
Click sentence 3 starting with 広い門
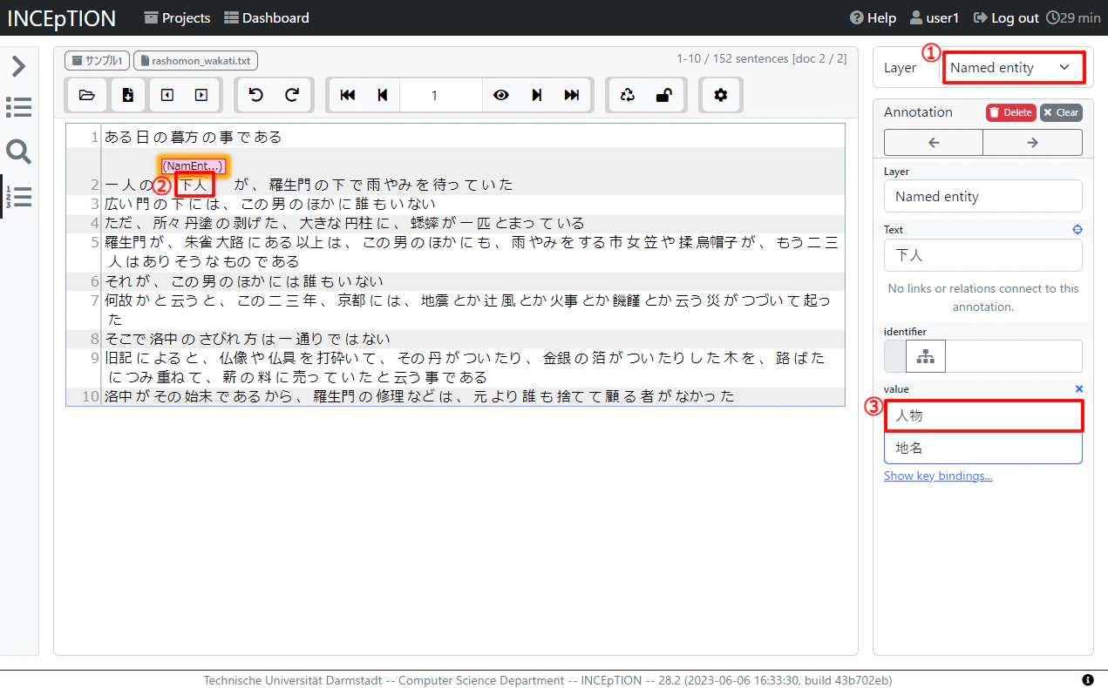click(270, 204)
